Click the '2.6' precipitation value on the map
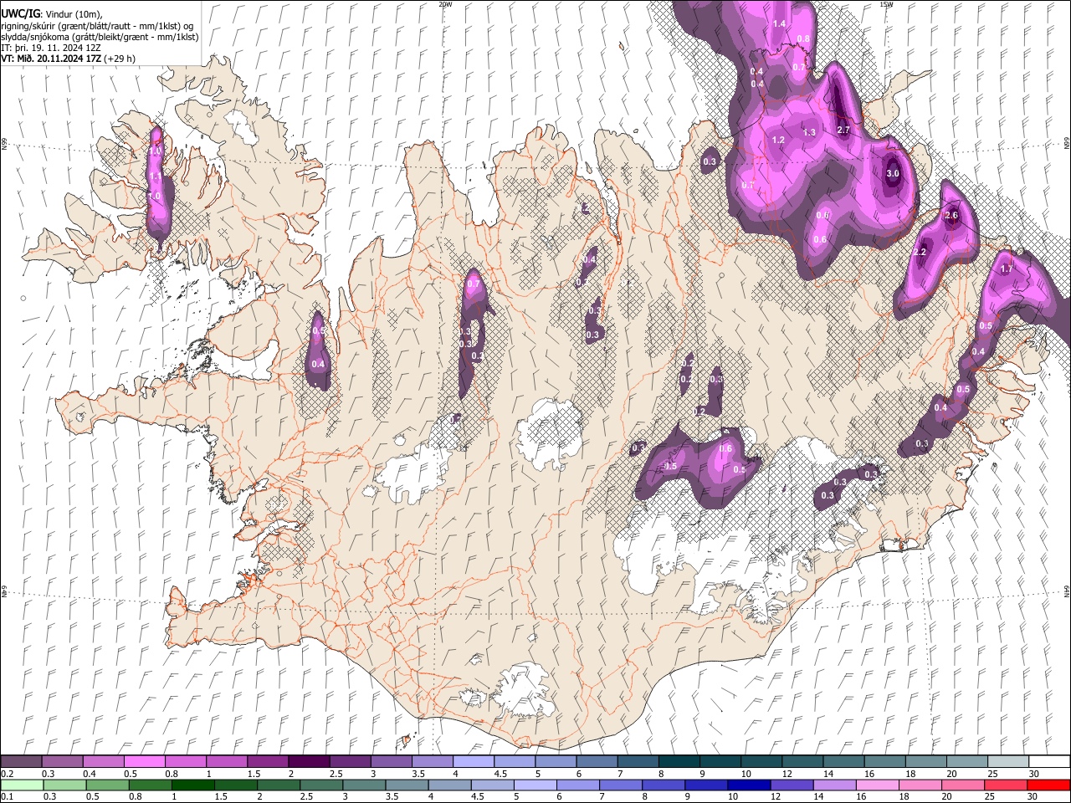 coord(951,215)
